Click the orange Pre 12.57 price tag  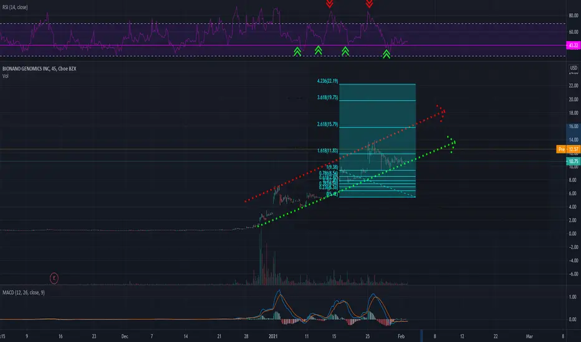click(x=569, y=149)
